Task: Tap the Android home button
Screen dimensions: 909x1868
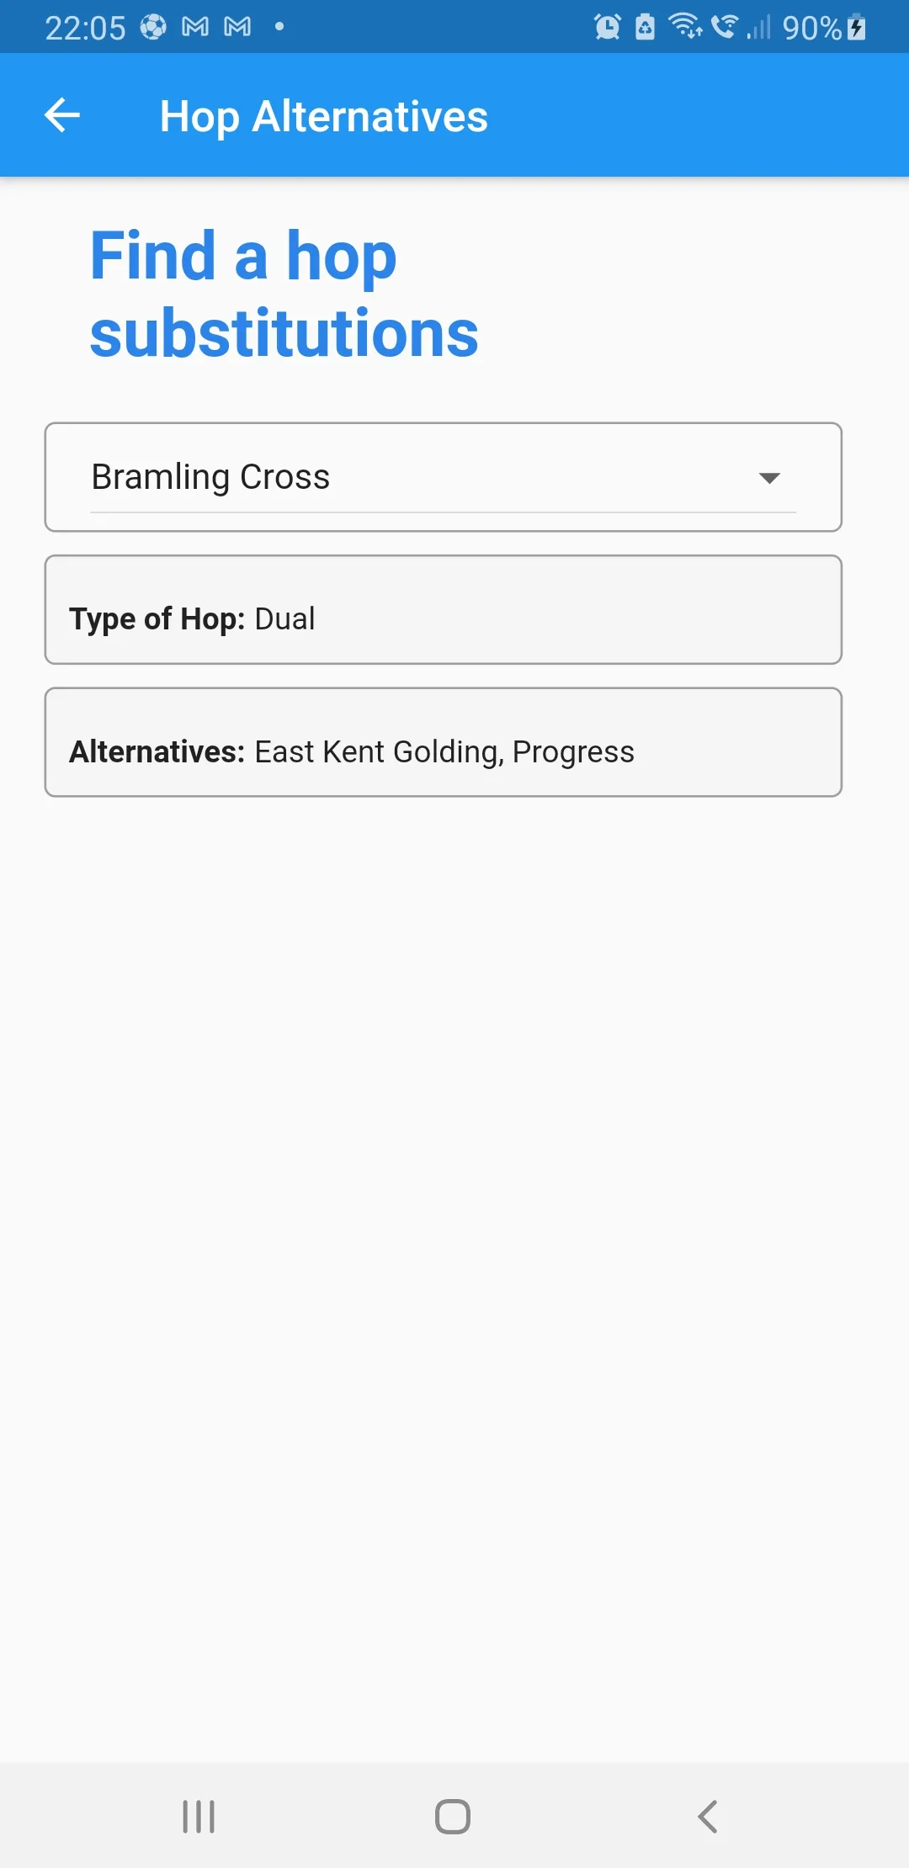Action: (453, 1816)
